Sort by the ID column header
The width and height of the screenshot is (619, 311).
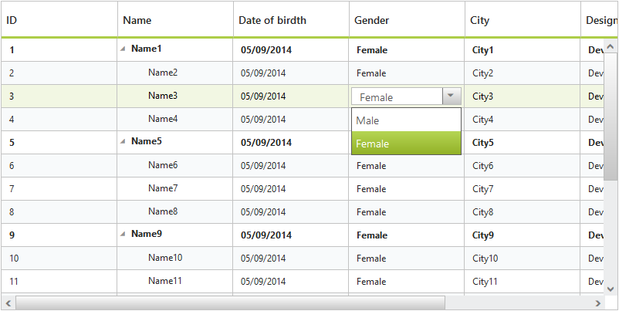coord(59,20)
